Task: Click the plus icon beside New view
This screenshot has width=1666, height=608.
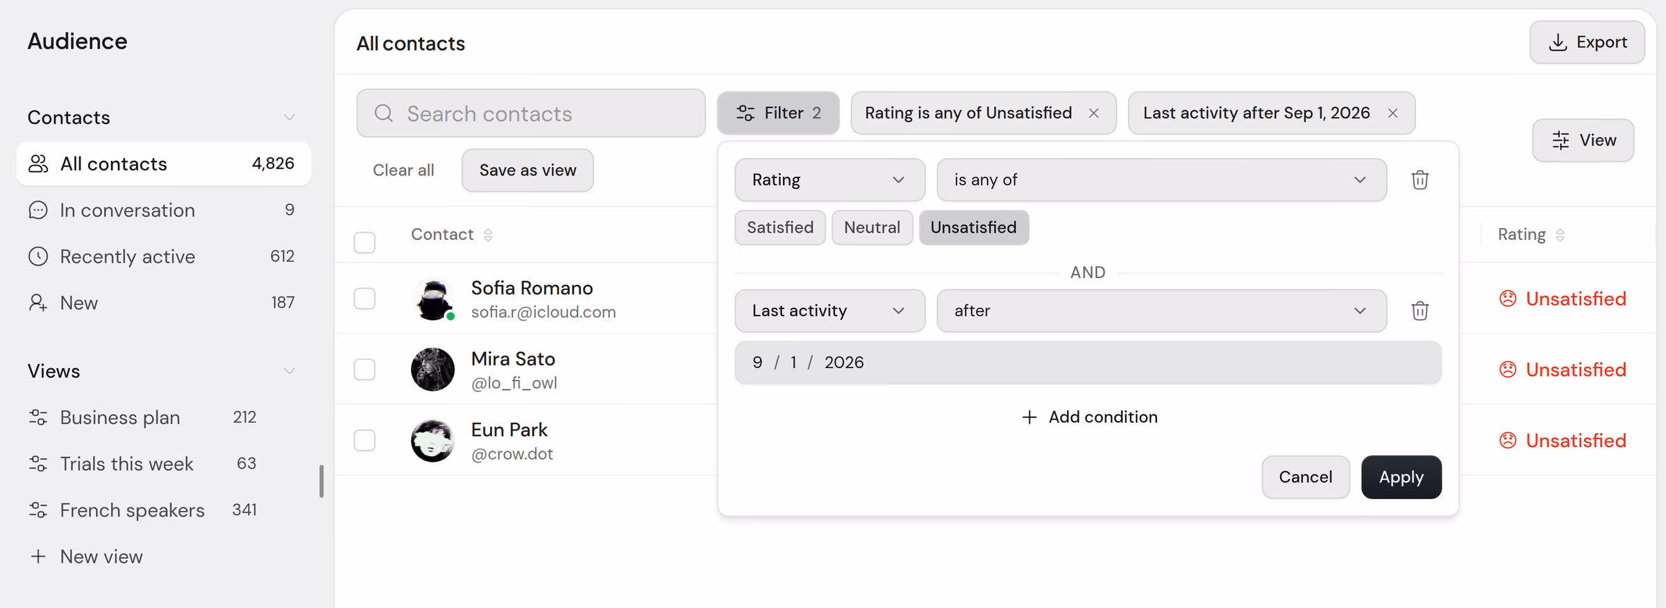Action: click(x=38, y=557)
